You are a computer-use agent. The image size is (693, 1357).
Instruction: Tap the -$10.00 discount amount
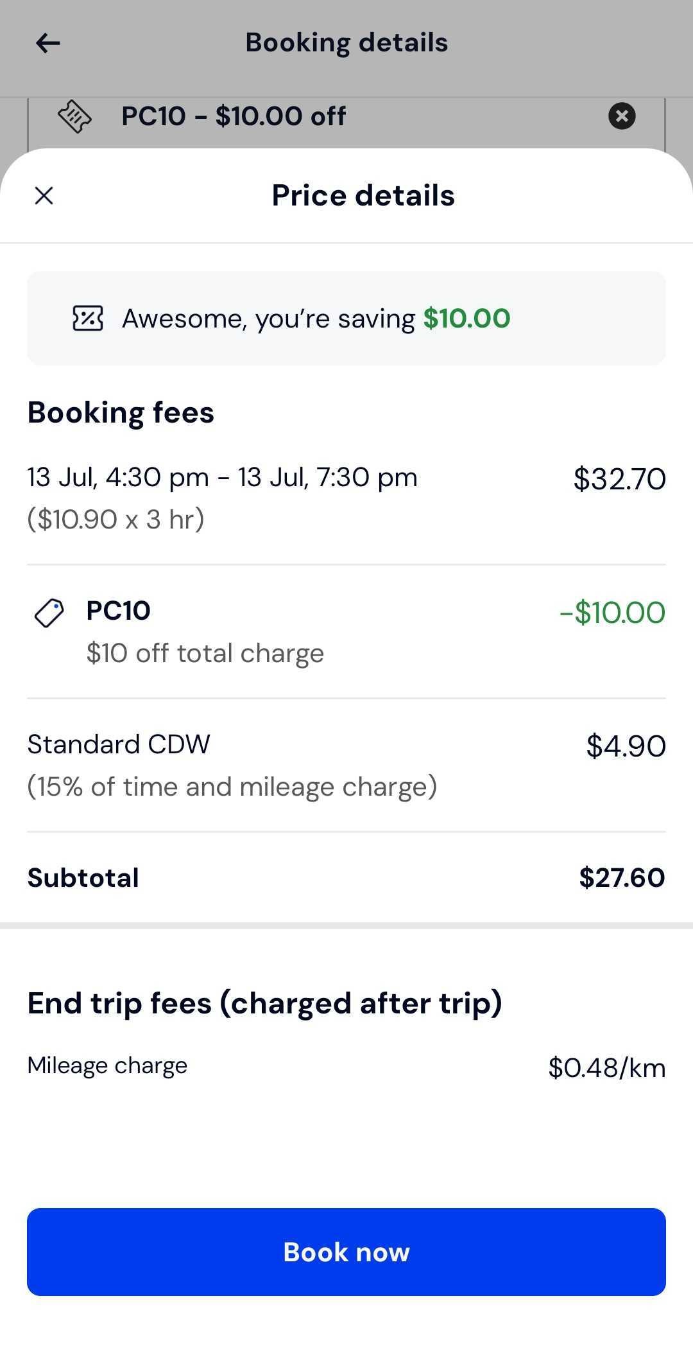pos(612,613)
